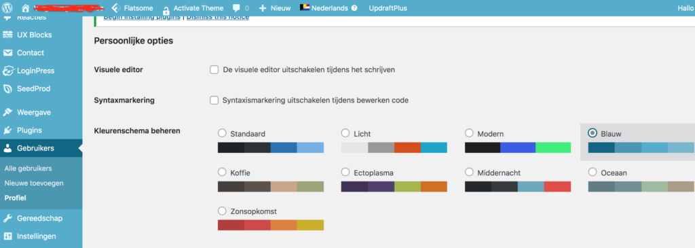Image resolution: width=695 pixels, height=248 pixels.
Task: Click the home site icon
Action: [x=25, y=8]
